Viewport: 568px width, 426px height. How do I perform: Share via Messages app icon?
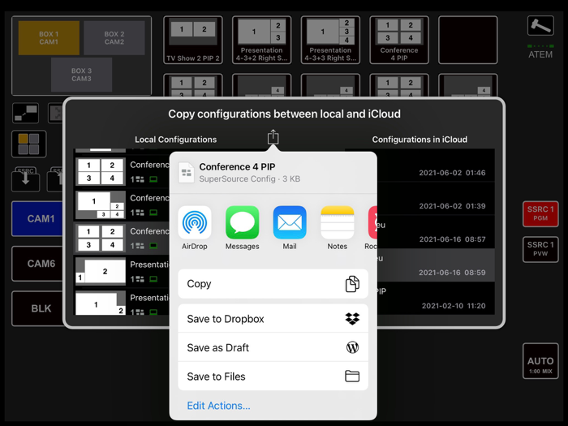pos(242,222)
